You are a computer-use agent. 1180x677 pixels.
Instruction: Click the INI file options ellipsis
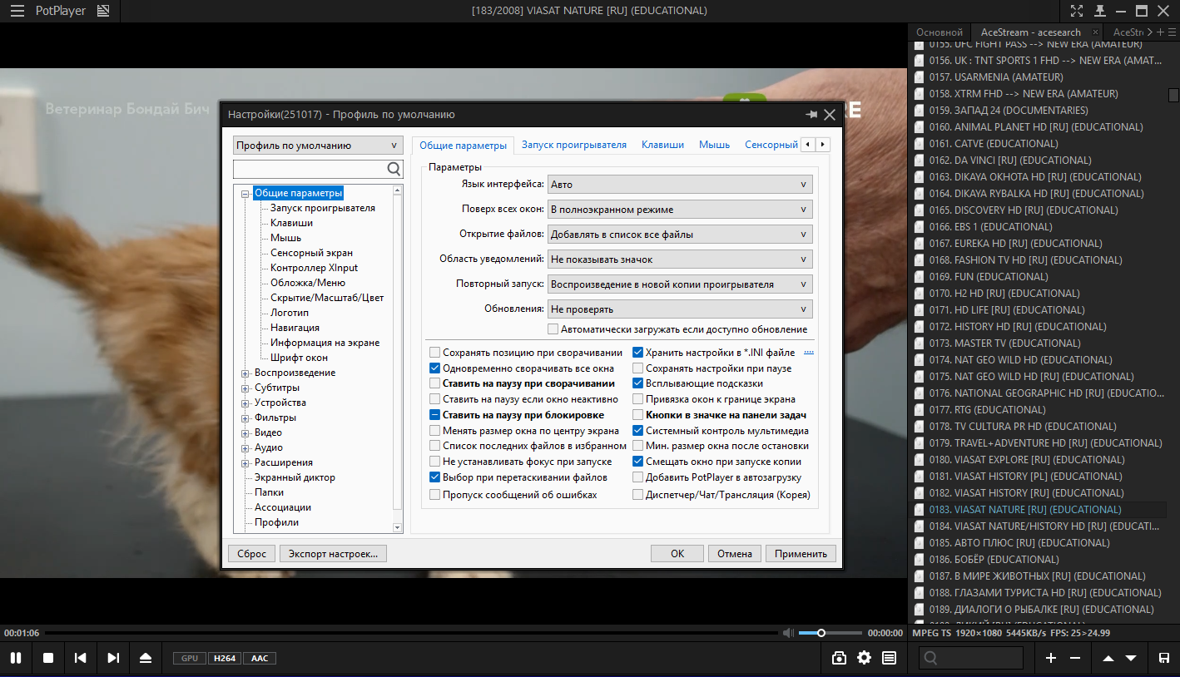[808, 353]
